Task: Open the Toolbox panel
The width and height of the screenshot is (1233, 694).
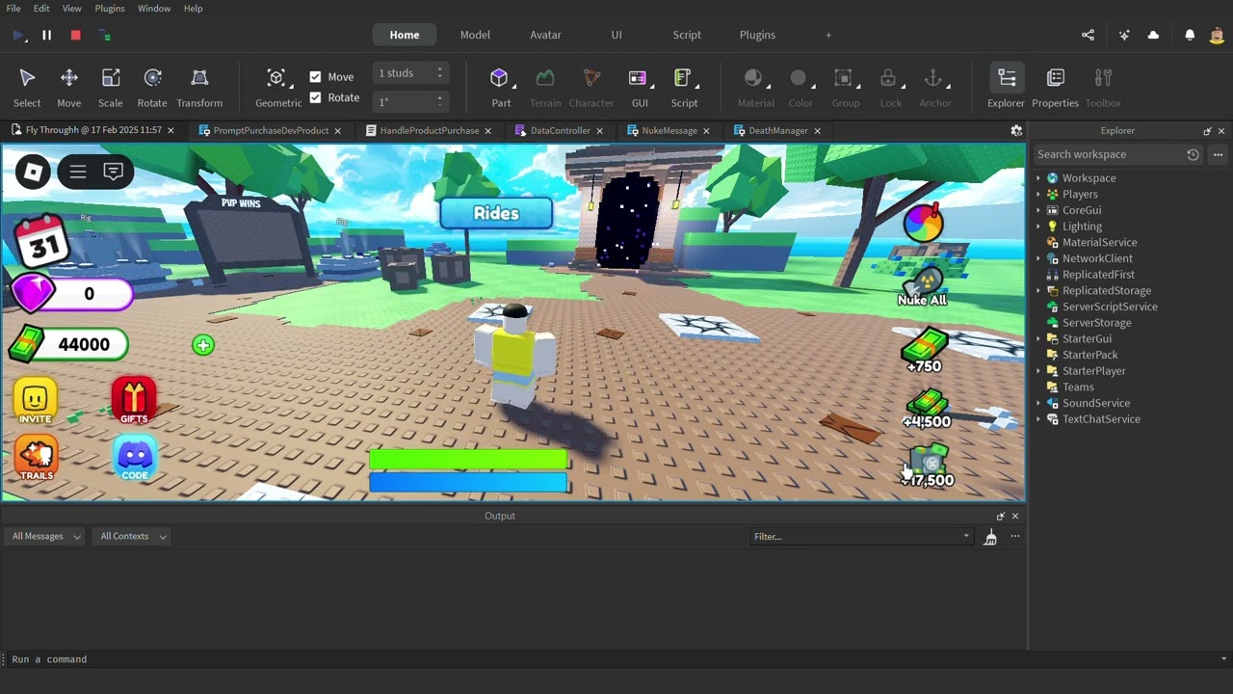Action: tap(1103, 88)
